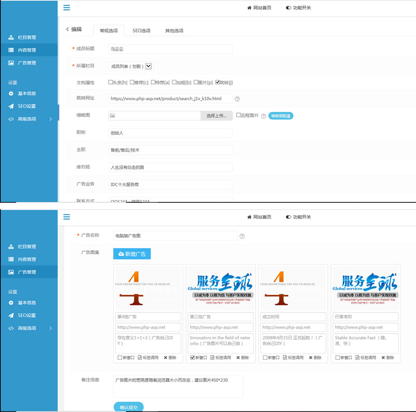Enable the 远程图片 checkbox
Viewport: 416px width, 412px height.
tap(239, 115)
